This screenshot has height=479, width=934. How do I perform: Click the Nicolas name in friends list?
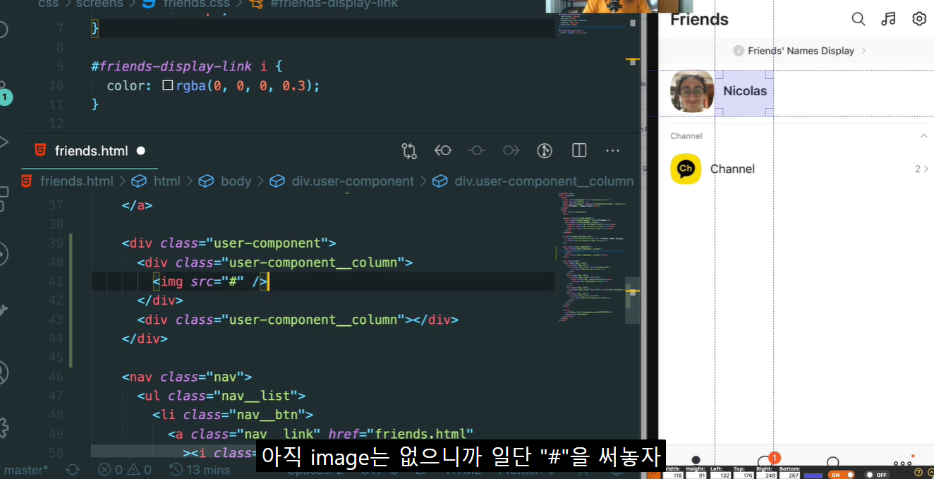click(x=745, y=91)
